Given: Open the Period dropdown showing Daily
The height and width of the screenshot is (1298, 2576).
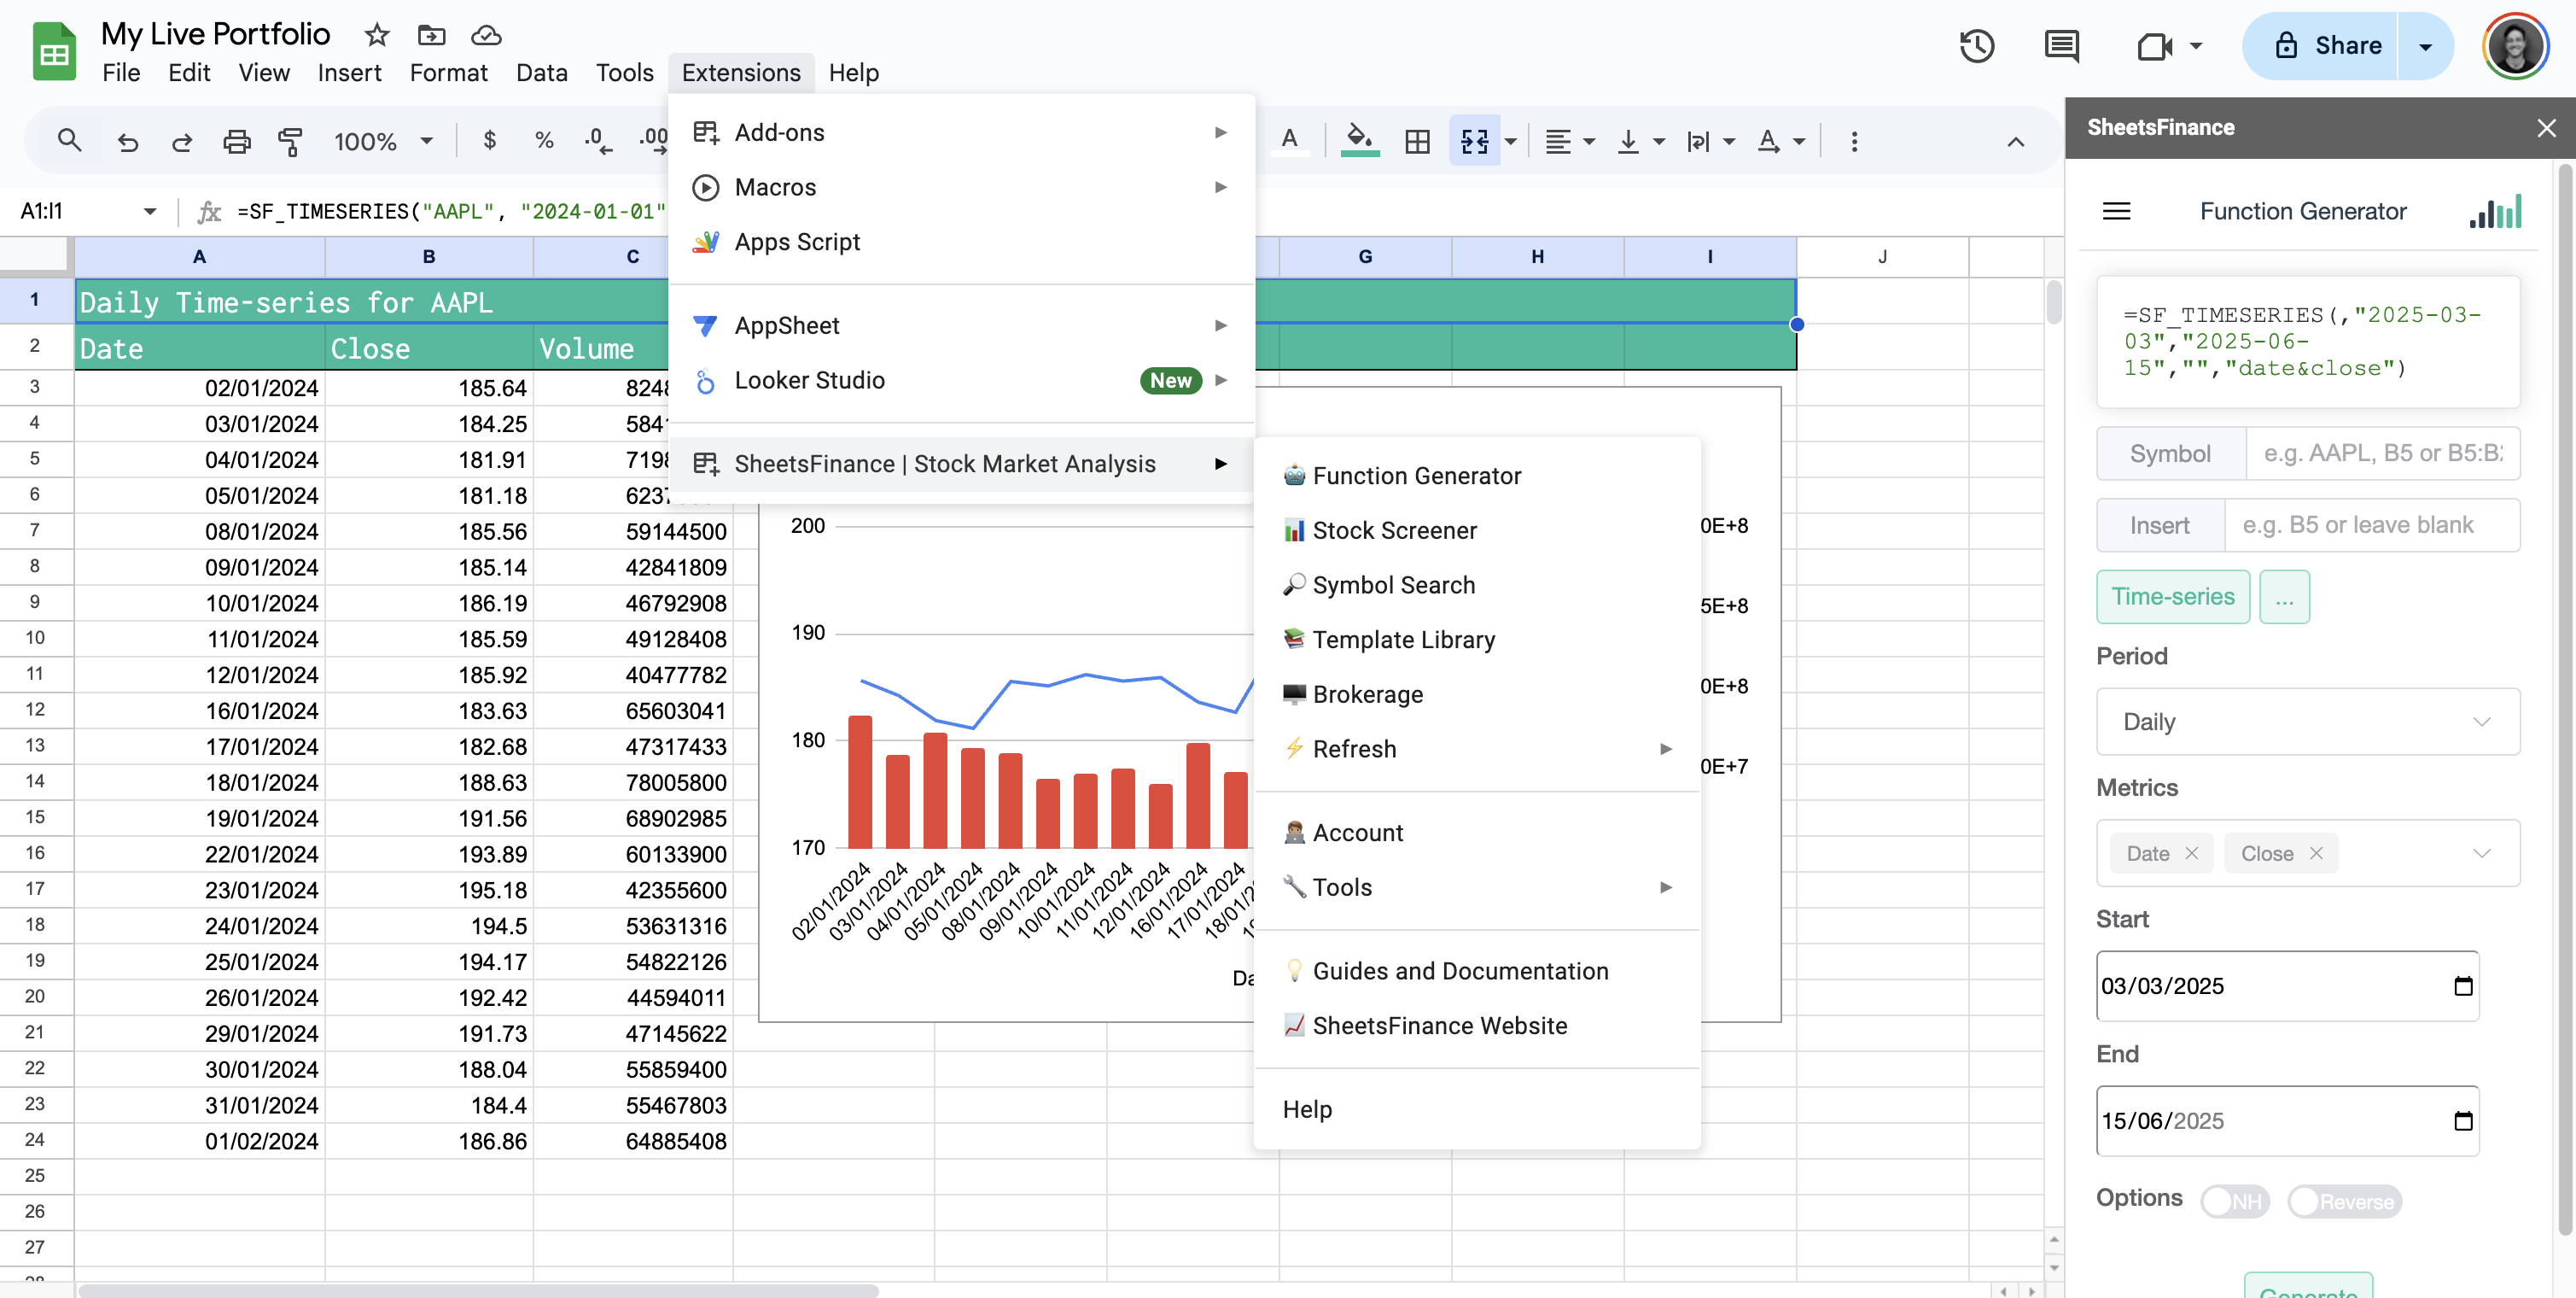Looking at the screenshot, I should click(x=2306, y=722).
